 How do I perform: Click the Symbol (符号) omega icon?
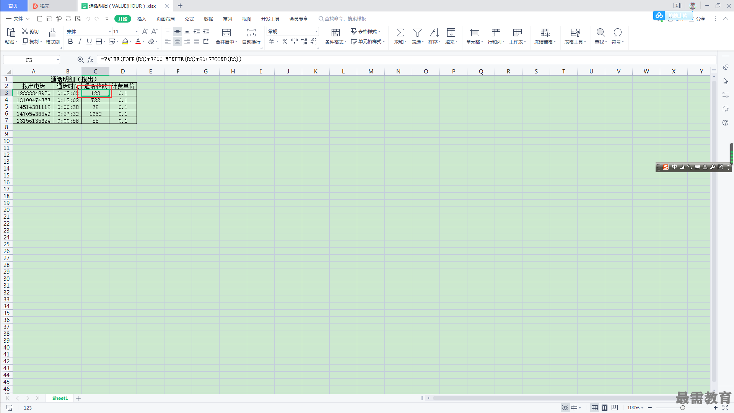click(617, 33)
